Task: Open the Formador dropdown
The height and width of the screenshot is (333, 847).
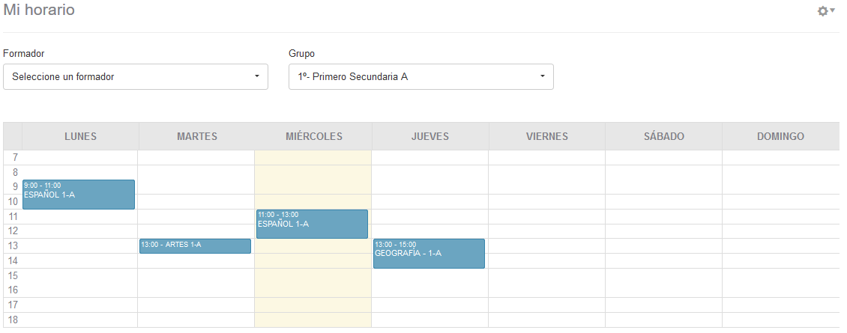Action: pos(136,76)
